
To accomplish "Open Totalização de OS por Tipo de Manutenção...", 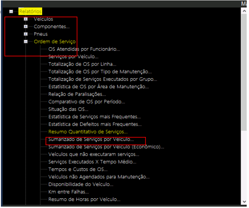I will [x=100, y=72].
